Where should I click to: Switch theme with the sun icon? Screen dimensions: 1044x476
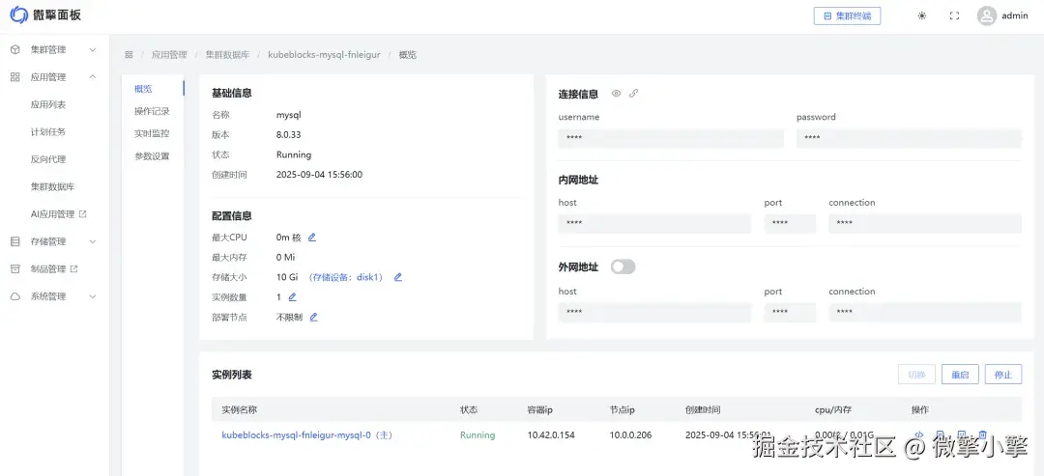(921, 16)
